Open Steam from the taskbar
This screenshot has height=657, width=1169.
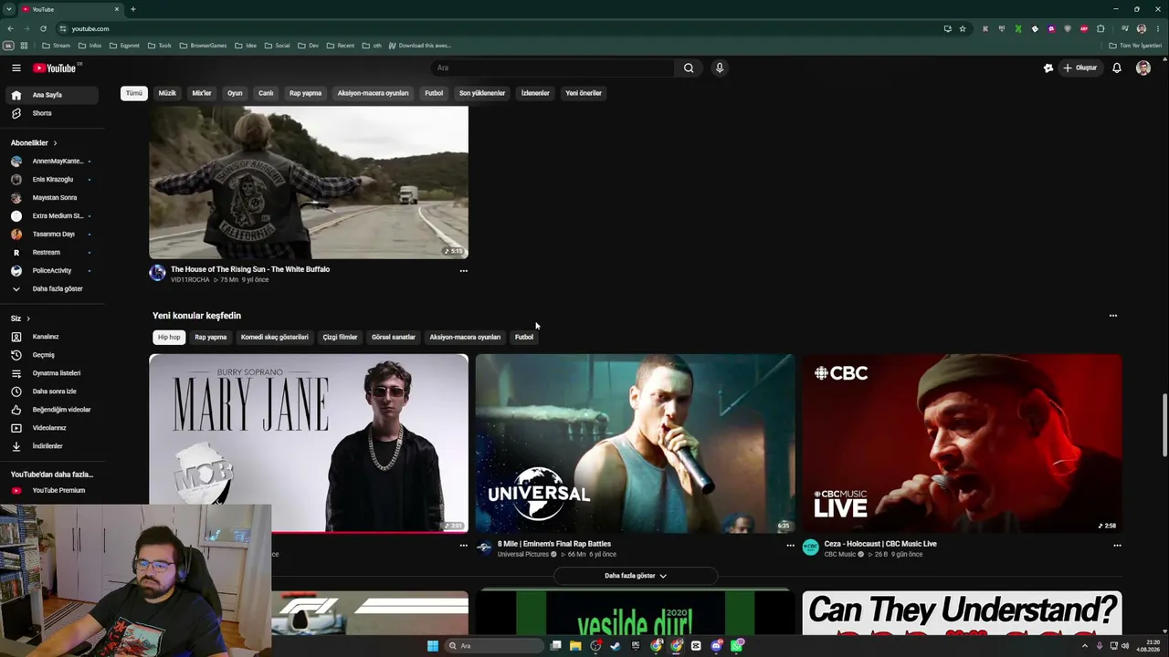tap(616, 646)
